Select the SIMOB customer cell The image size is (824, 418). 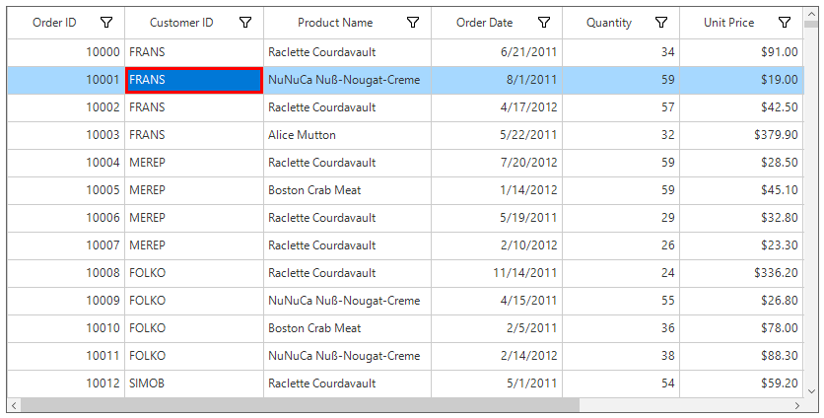coord(194,383)
